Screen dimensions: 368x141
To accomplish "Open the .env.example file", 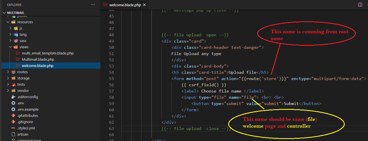I will pos(28,109).
